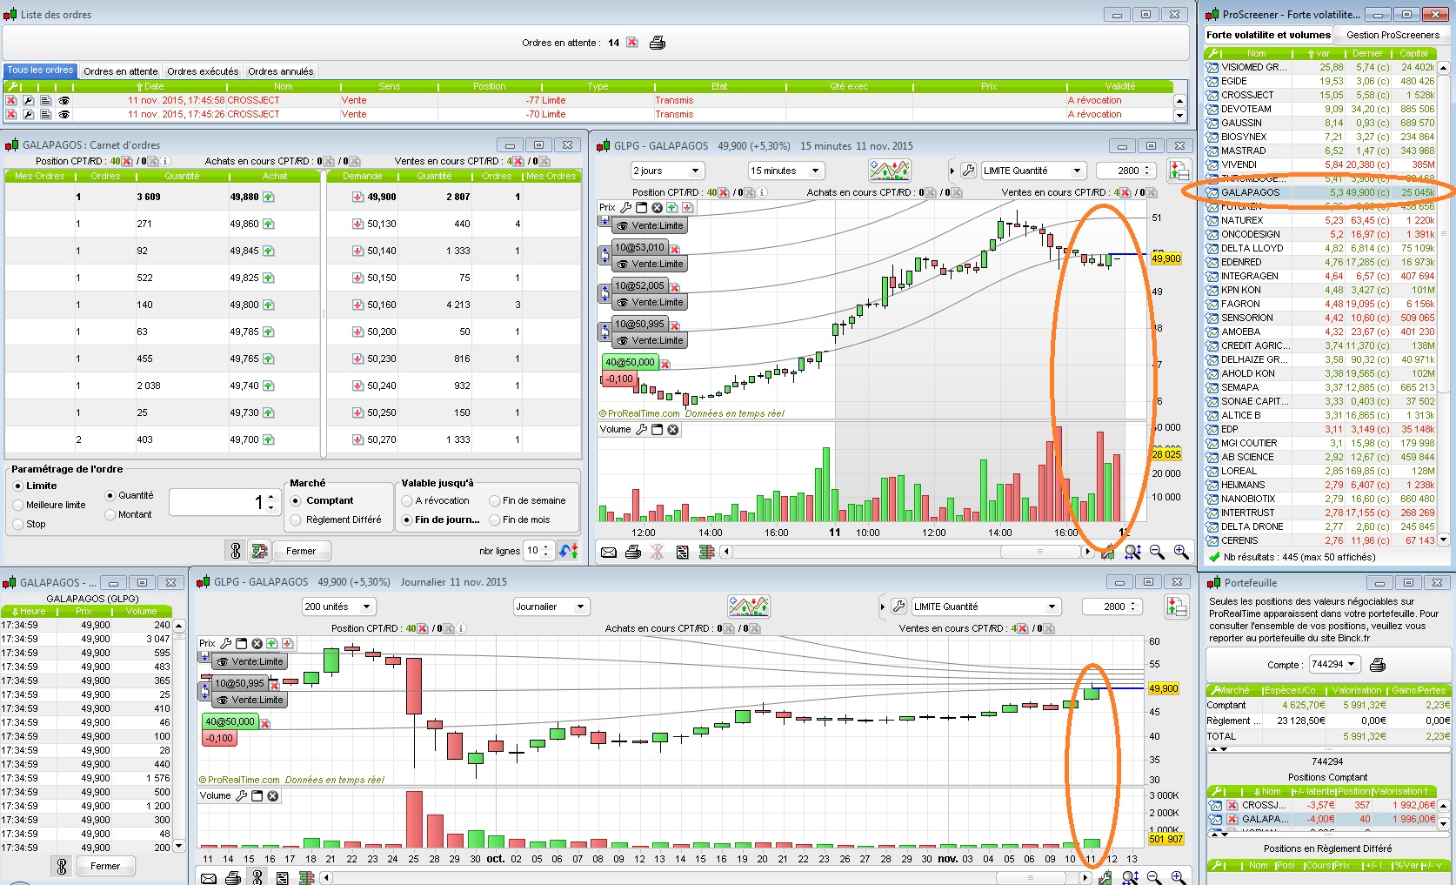This screenshot has width=1456, height=885.
Task: Click envelope icon below the 15 minutes chart
Action: point(609,552)
